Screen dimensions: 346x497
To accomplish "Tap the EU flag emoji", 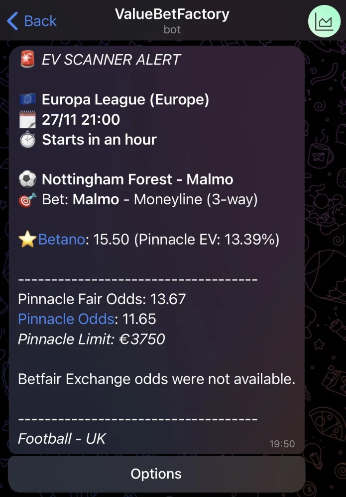I will 27,99.
